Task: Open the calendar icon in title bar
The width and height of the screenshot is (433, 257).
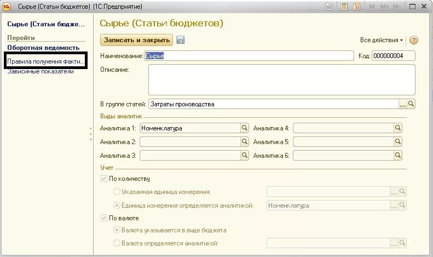Action: pyautogui.click(x=356, y=7)
